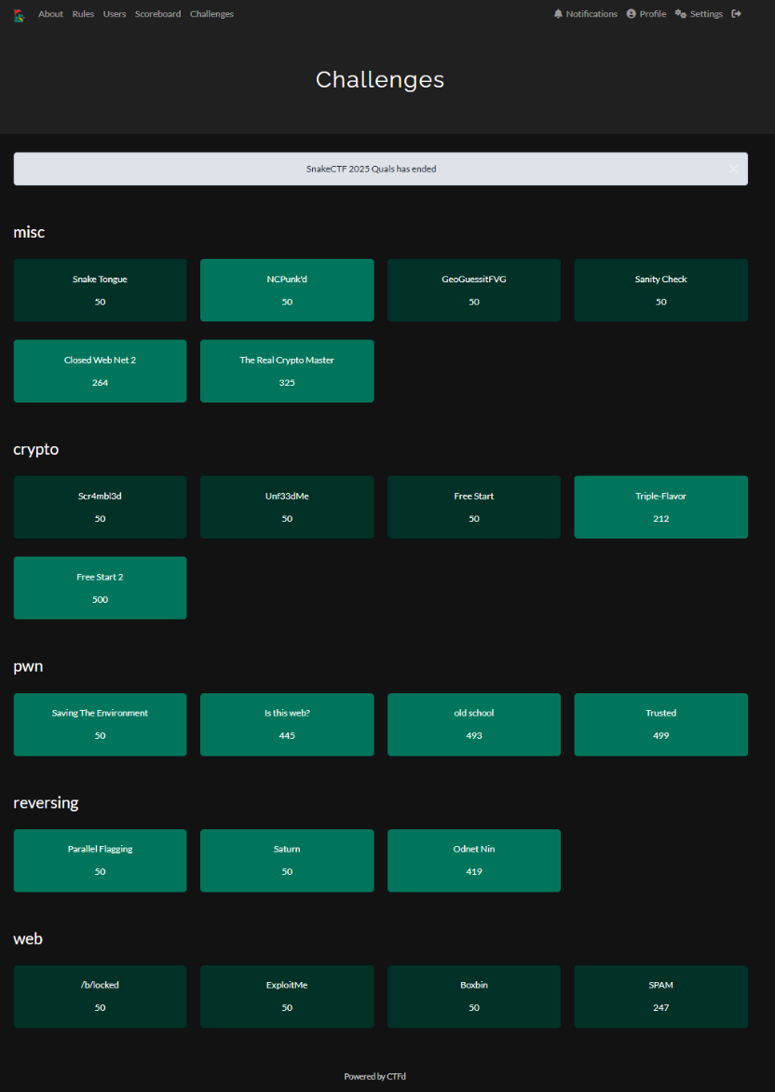Select The Real Crypto Master challenge

tap(287, 371)
